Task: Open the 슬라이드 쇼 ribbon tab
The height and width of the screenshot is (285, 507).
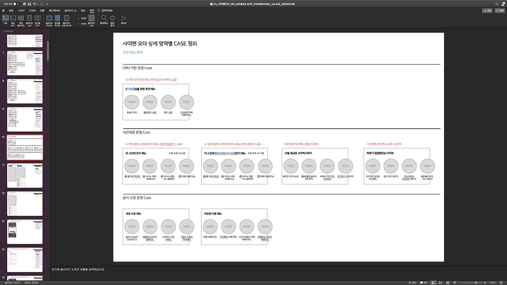Action: point(71,10)
